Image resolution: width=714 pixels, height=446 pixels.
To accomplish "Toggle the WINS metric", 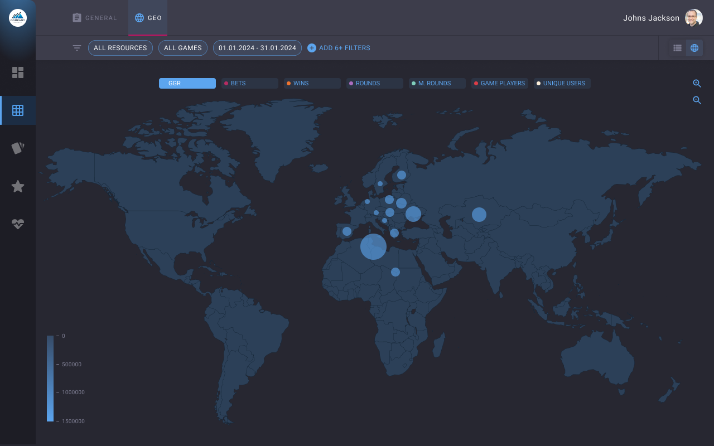I will 312,83.
